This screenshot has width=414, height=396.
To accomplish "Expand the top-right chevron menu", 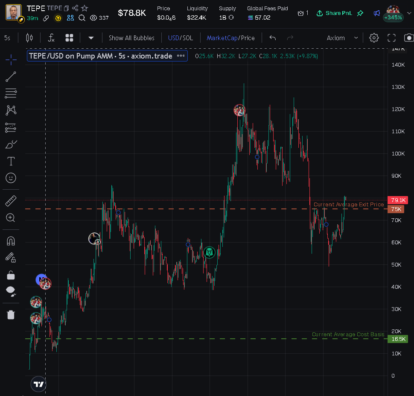I will [409, 13].
